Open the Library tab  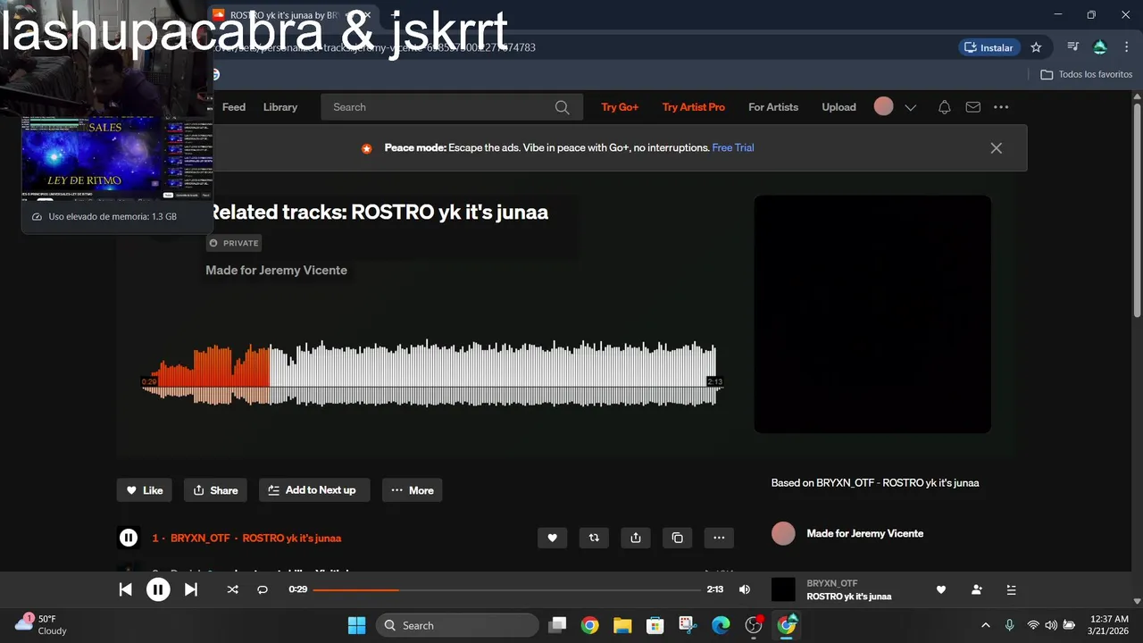[x=280, y=107]
